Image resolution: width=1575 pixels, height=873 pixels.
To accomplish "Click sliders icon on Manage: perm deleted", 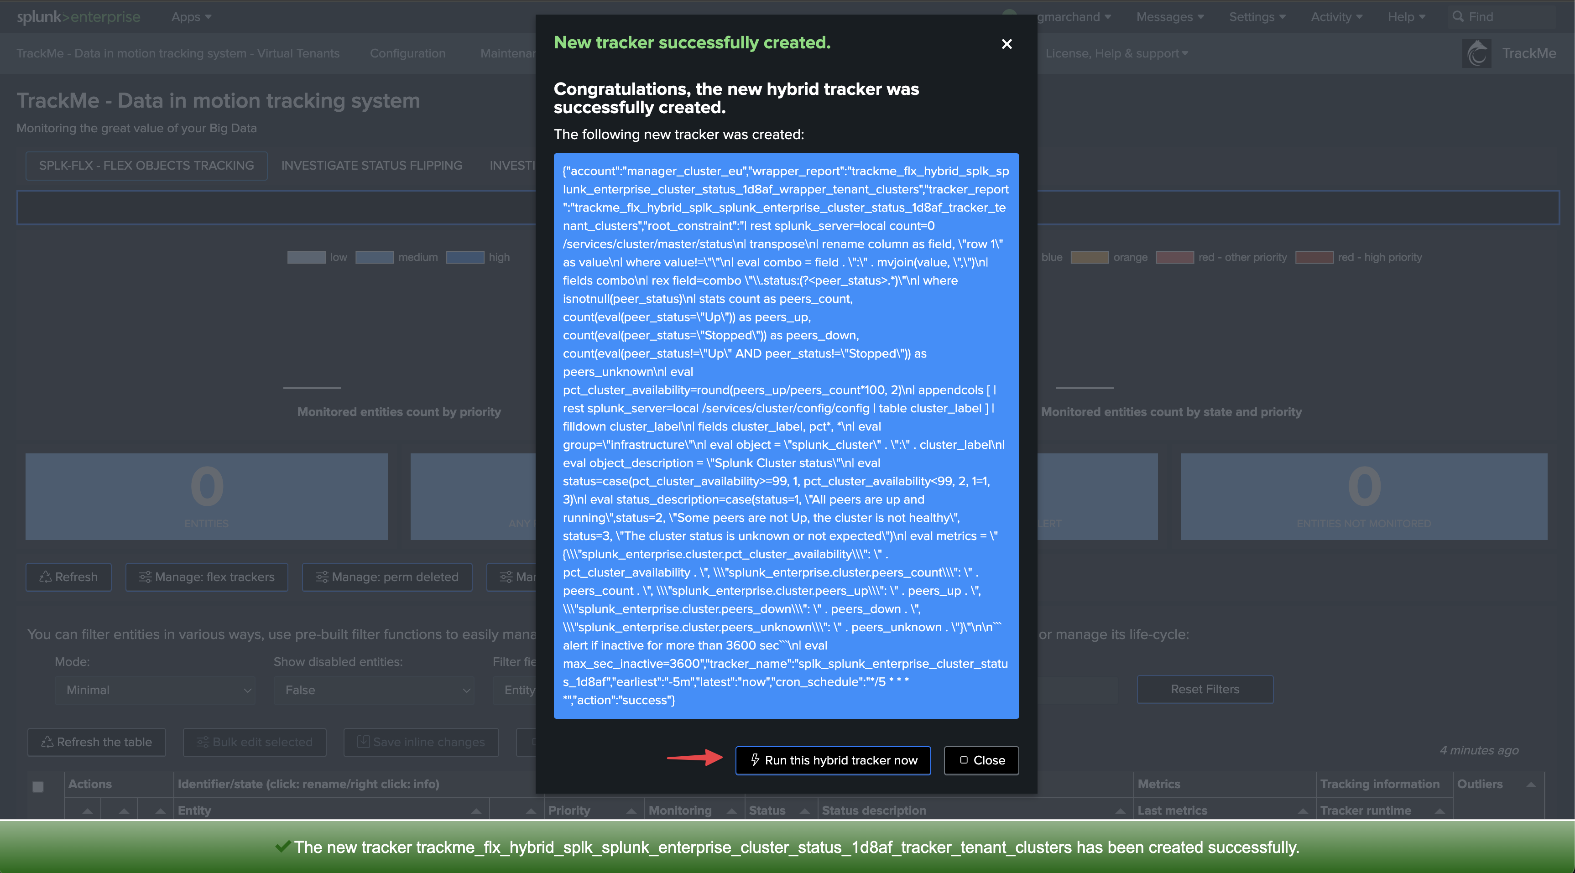I will (x=322, y=577).
